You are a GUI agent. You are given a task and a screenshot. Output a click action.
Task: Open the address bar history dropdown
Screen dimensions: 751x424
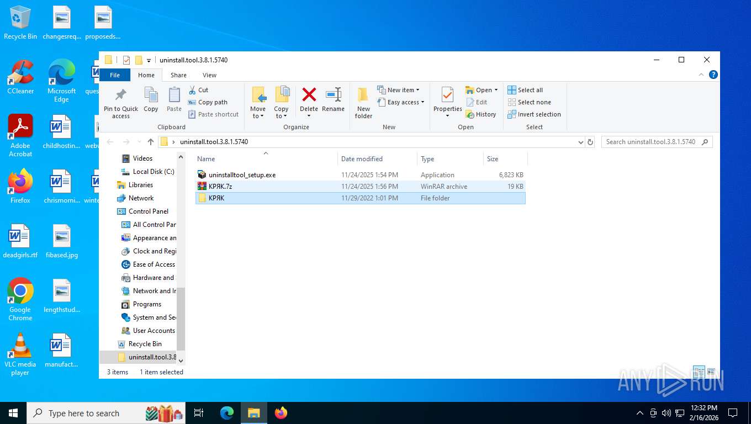580,142
